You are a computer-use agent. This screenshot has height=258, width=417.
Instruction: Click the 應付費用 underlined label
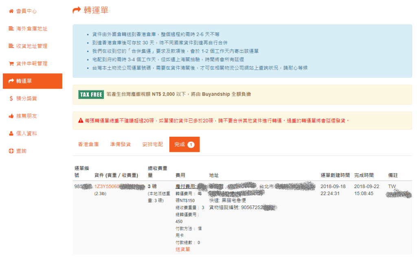click(186, 186)
